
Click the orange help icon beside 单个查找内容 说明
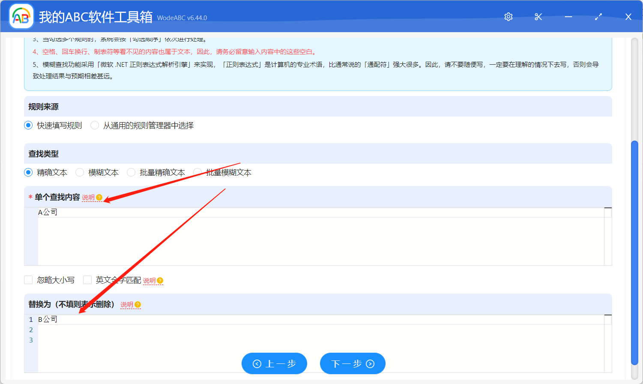99,198
